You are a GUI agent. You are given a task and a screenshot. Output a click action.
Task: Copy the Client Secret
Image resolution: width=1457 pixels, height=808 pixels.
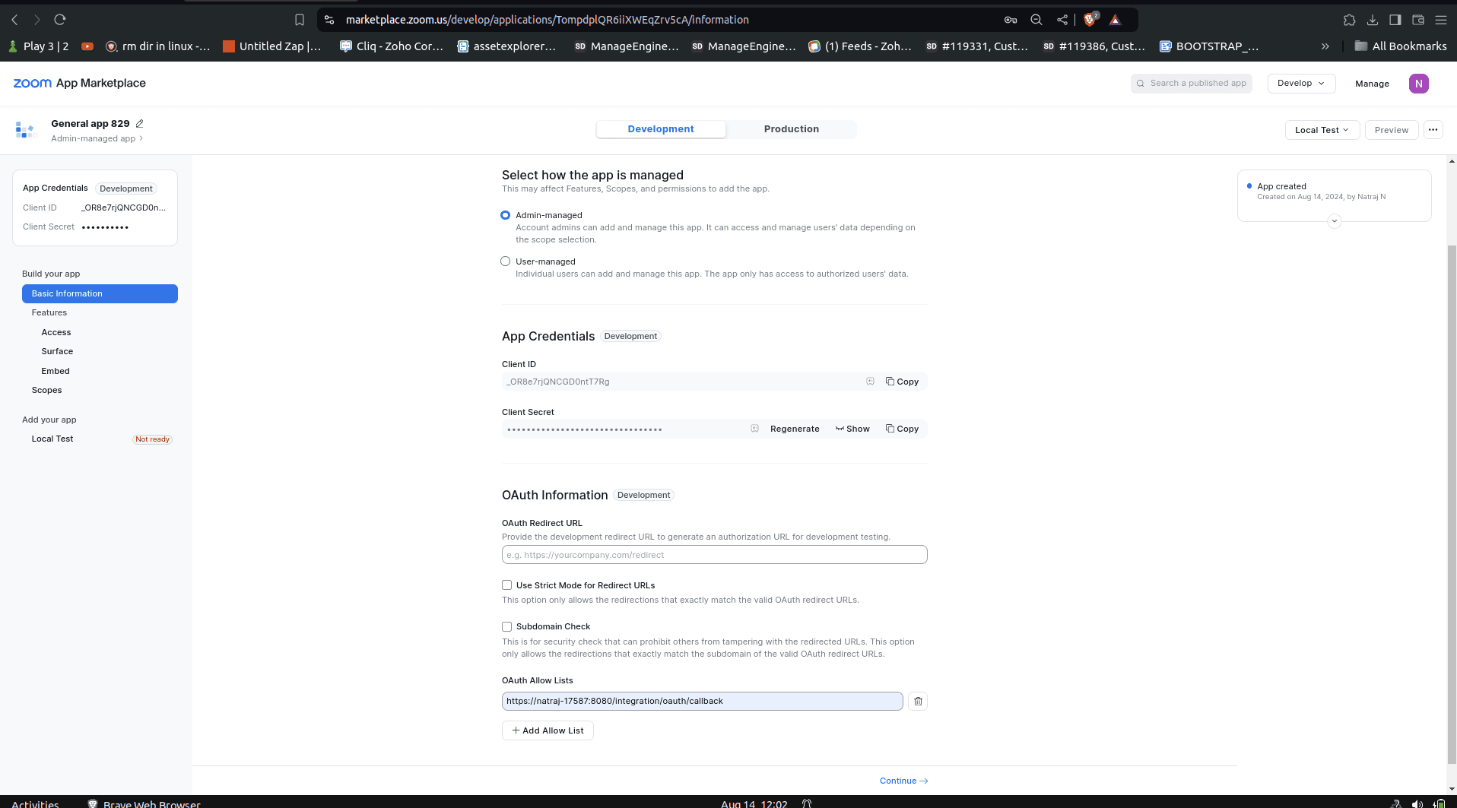coord(902,429)
